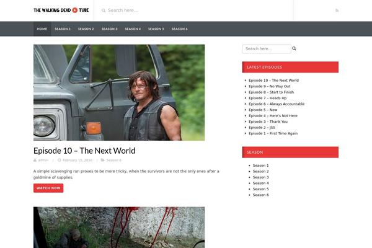Open the HOME navigation tab
This screenshot has height=248, width=372.
[x=42, y=29]
